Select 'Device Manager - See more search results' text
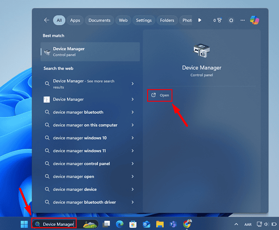This screenshot has height=230, width=279. point(84,84)
